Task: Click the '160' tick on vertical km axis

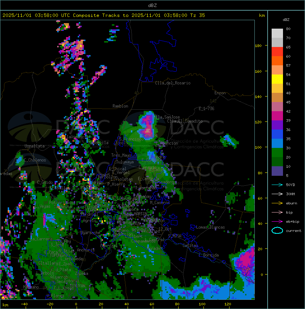Action: coord(258,71)
